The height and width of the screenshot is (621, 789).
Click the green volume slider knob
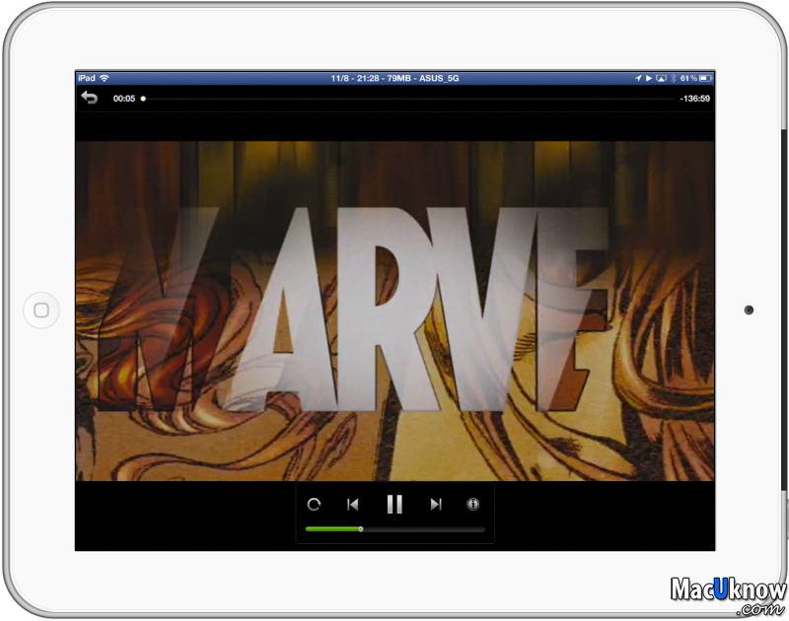pyautogui.click(x=361, y=529)
